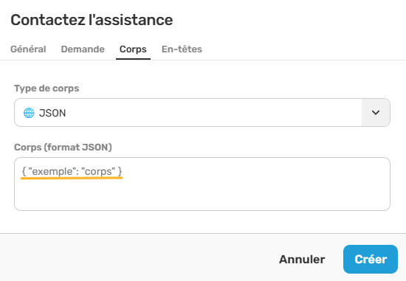The image size is (406, 281).
Task: Click the orange underline under the placeholder
Action: pyautogui.click(x=72, y=178)
